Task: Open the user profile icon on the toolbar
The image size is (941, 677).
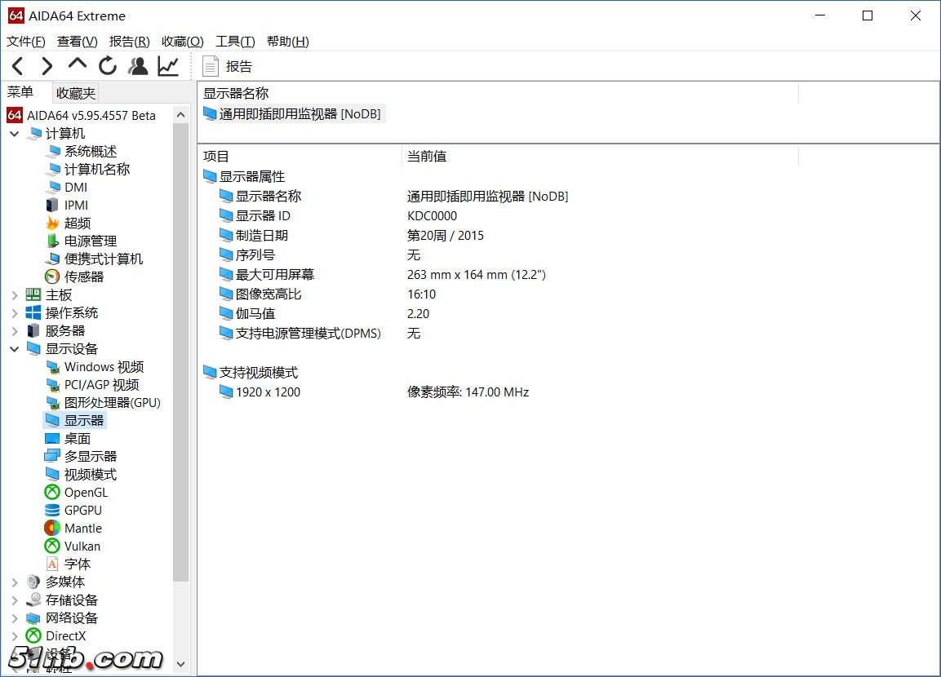Action: click(x=137, y=66)
